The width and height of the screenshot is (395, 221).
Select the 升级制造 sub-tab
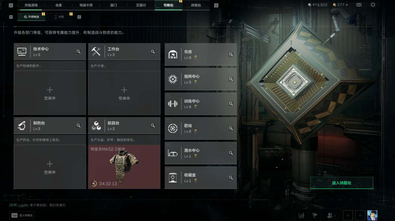31,17
